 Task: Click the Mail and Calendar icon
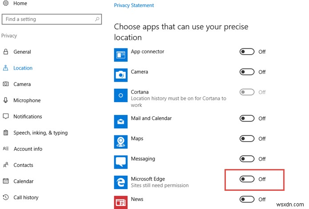(x=120, y=122)
